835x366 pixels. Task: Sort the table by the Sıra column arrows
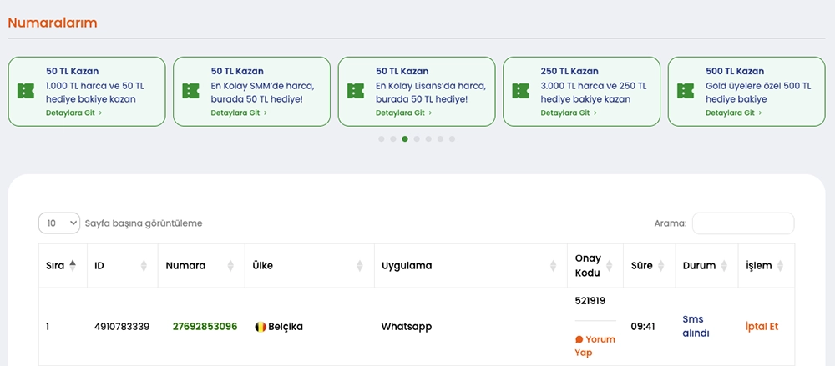point(73,265)
